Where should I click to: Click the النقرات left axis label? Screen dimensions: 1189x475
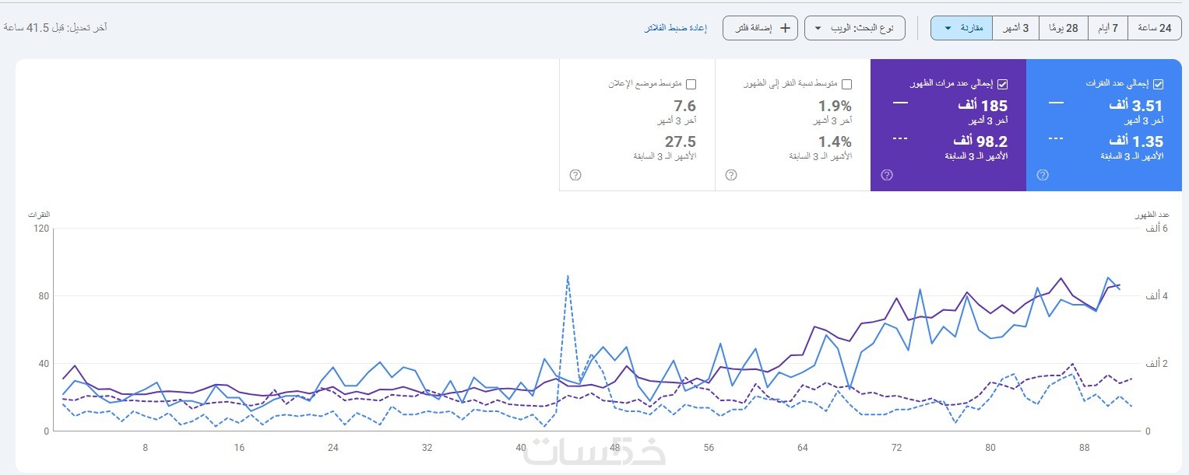coord(38,214)
